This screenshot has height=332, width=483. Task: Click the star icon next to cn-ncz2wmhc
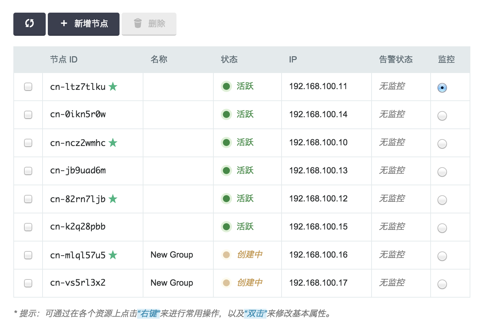tap(113, 142)
